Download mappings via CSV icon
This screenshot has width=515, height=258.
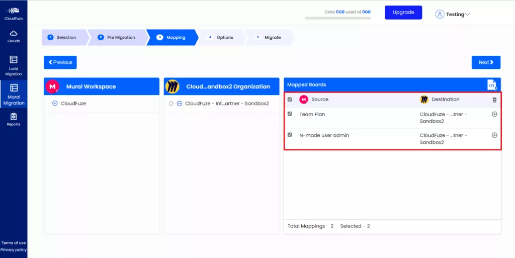[492, 84]
